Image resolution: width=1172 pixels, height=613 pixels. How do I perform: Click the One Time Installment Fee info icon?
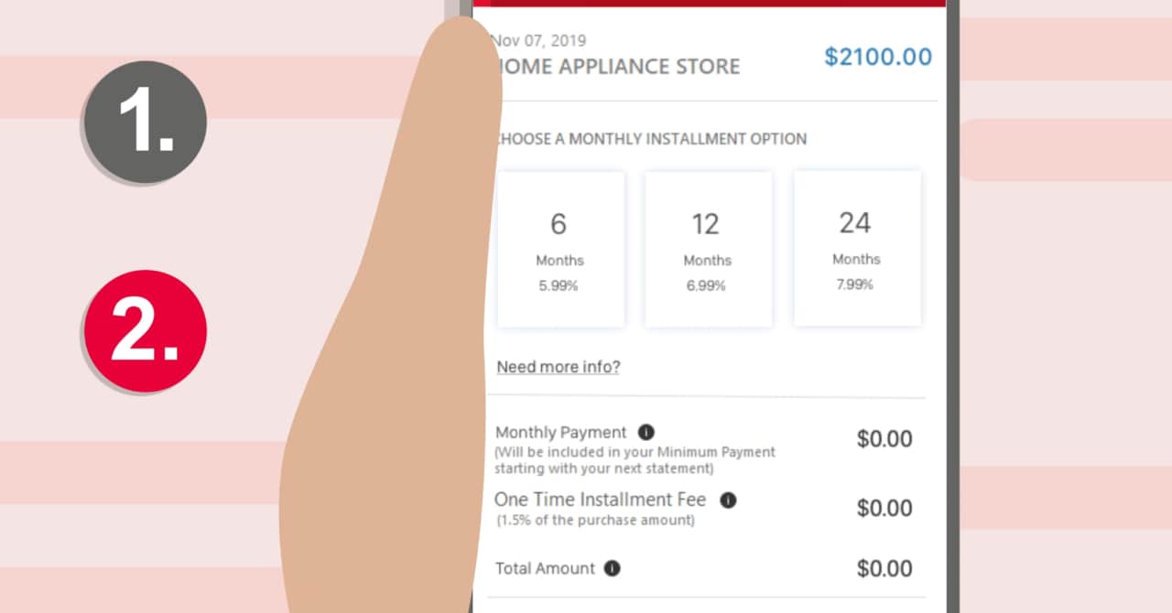728,500
